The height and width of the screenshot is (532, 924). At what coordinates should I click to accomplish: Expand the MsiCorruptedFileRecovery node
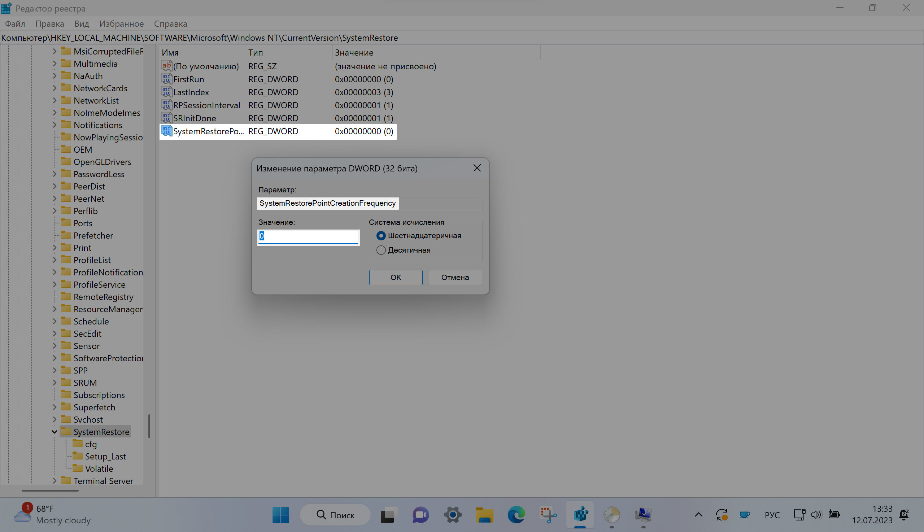coord(55,51)
